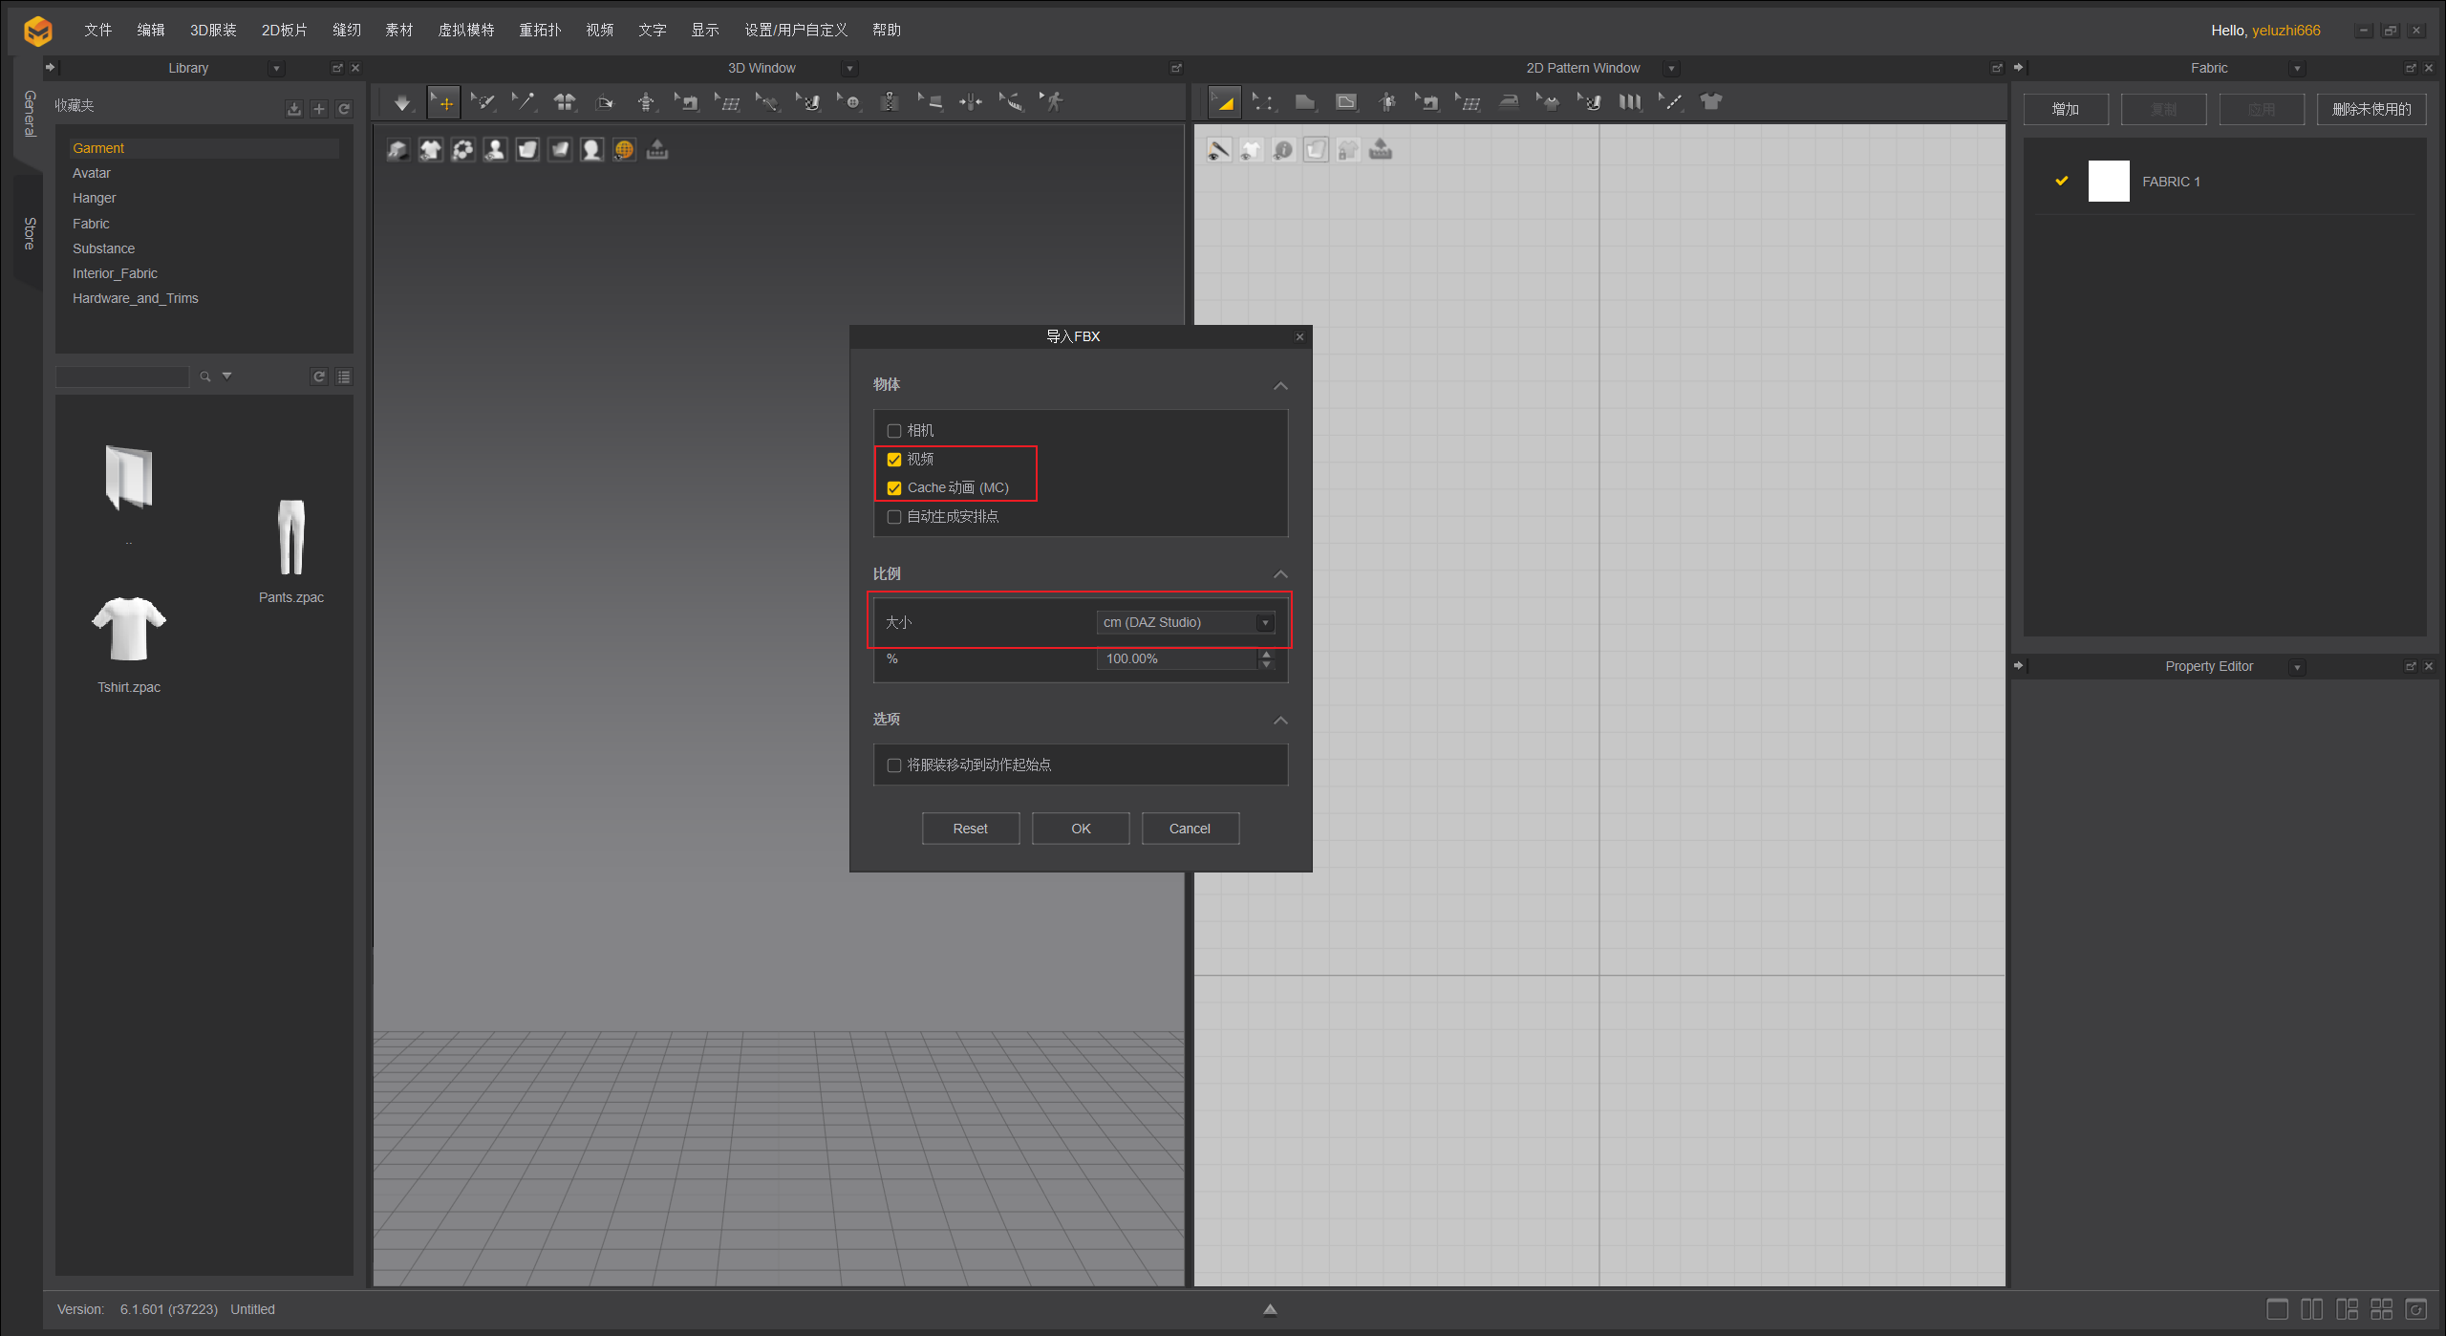Screen dimensions: 2446x1336
Task: Collapse the 物体 section
Action: [1280, 385]
